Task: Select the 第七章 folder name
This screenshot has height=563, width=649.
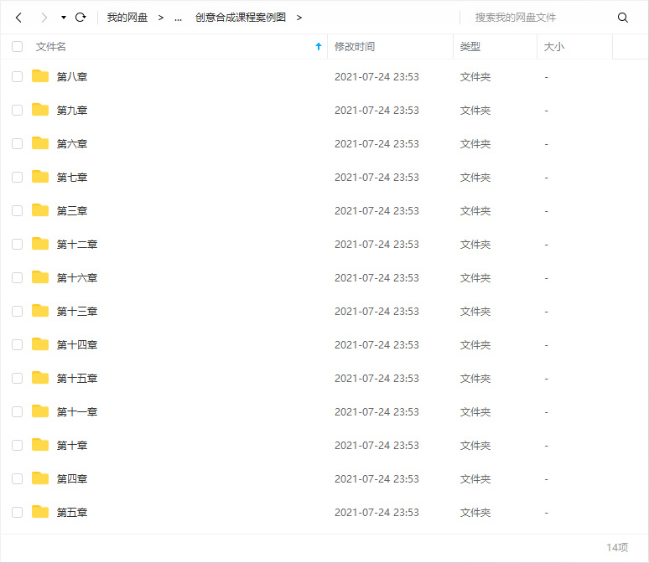Action: [72, 178]
